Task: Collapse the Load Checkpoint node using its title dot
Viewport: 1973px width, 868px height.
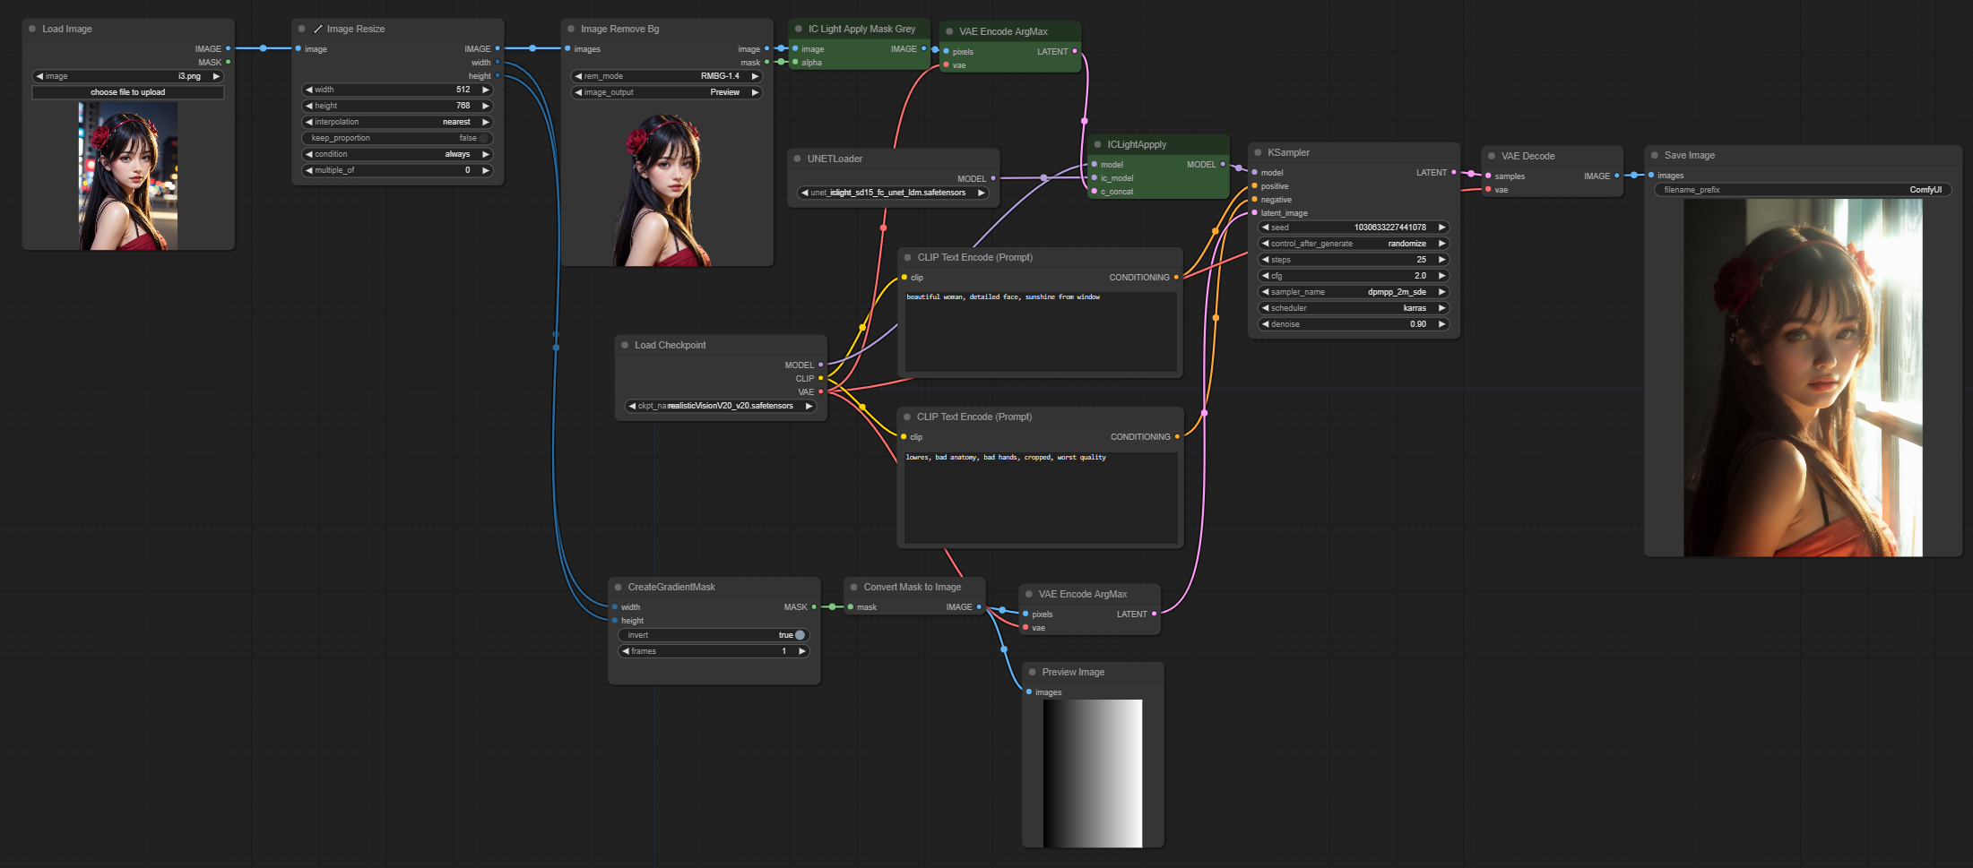Action: point(625,345)
